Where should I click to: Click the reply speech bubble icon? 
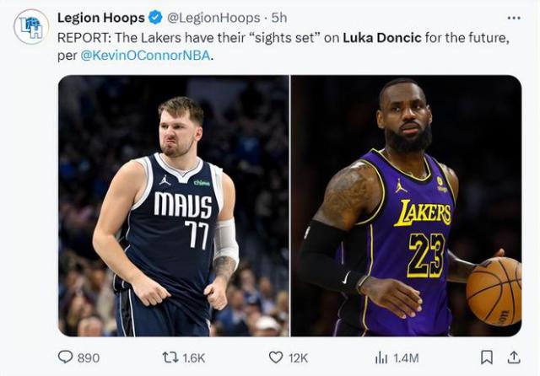66,357
